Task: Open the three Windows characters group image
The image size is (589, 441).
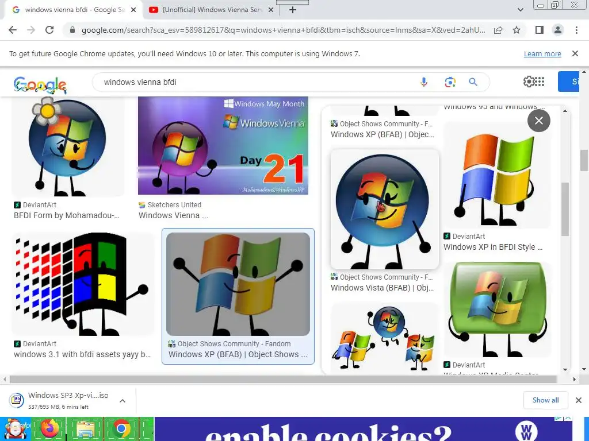Action: (385, 339)
